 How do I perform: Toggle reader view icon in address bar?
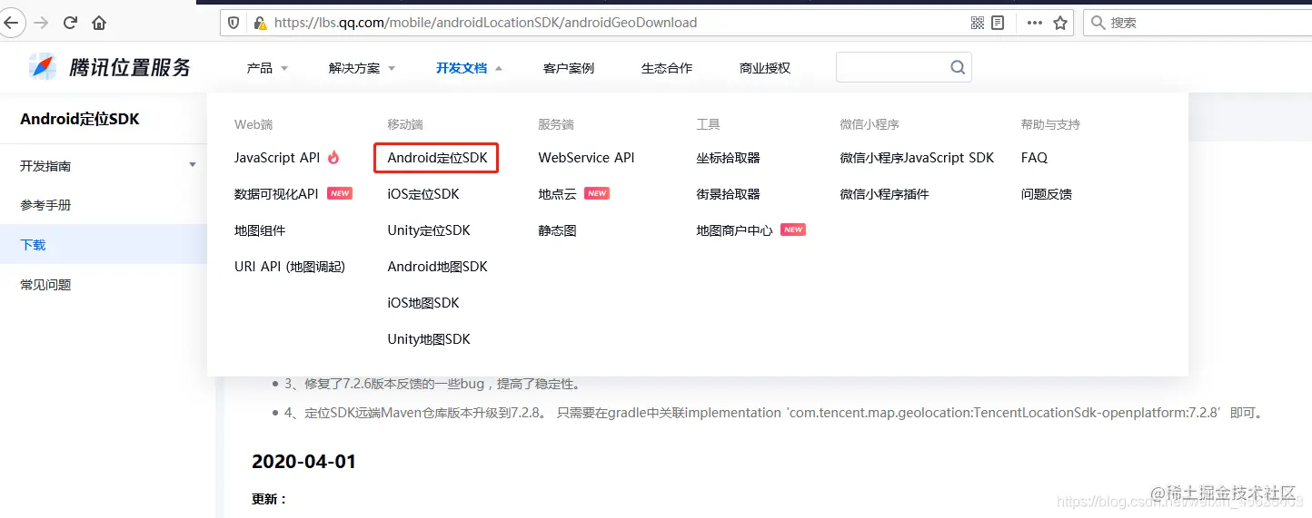point(998,23)
